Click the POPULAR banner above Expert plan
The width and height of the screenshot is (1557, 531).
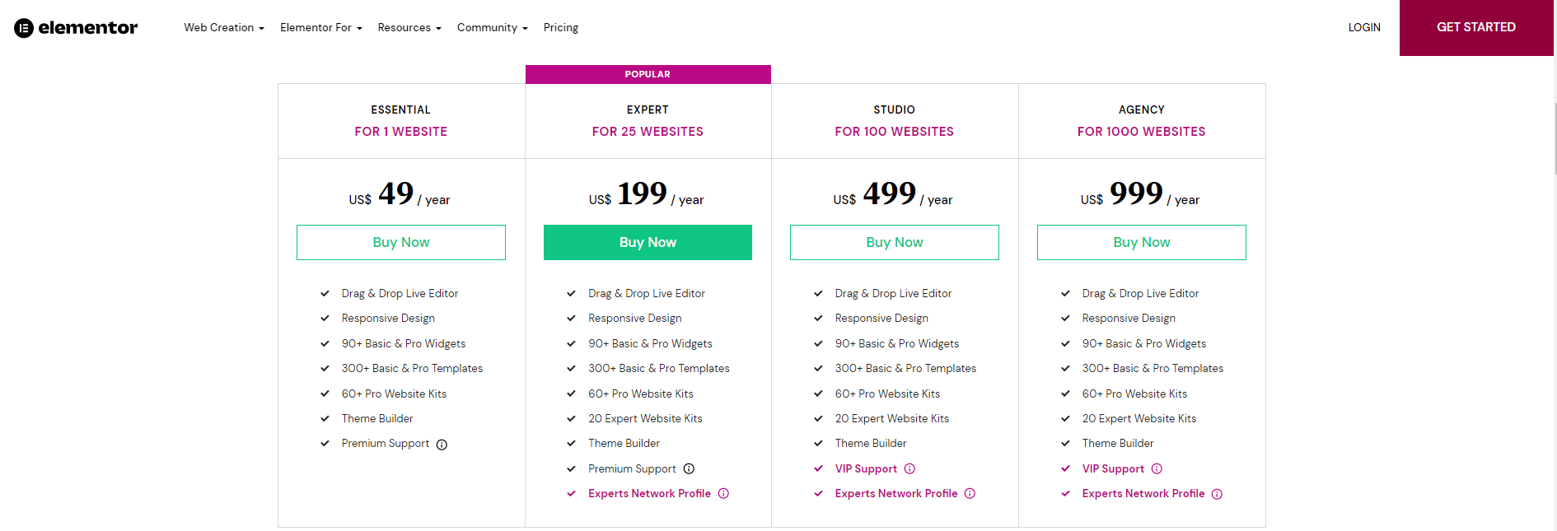[648, 74]
